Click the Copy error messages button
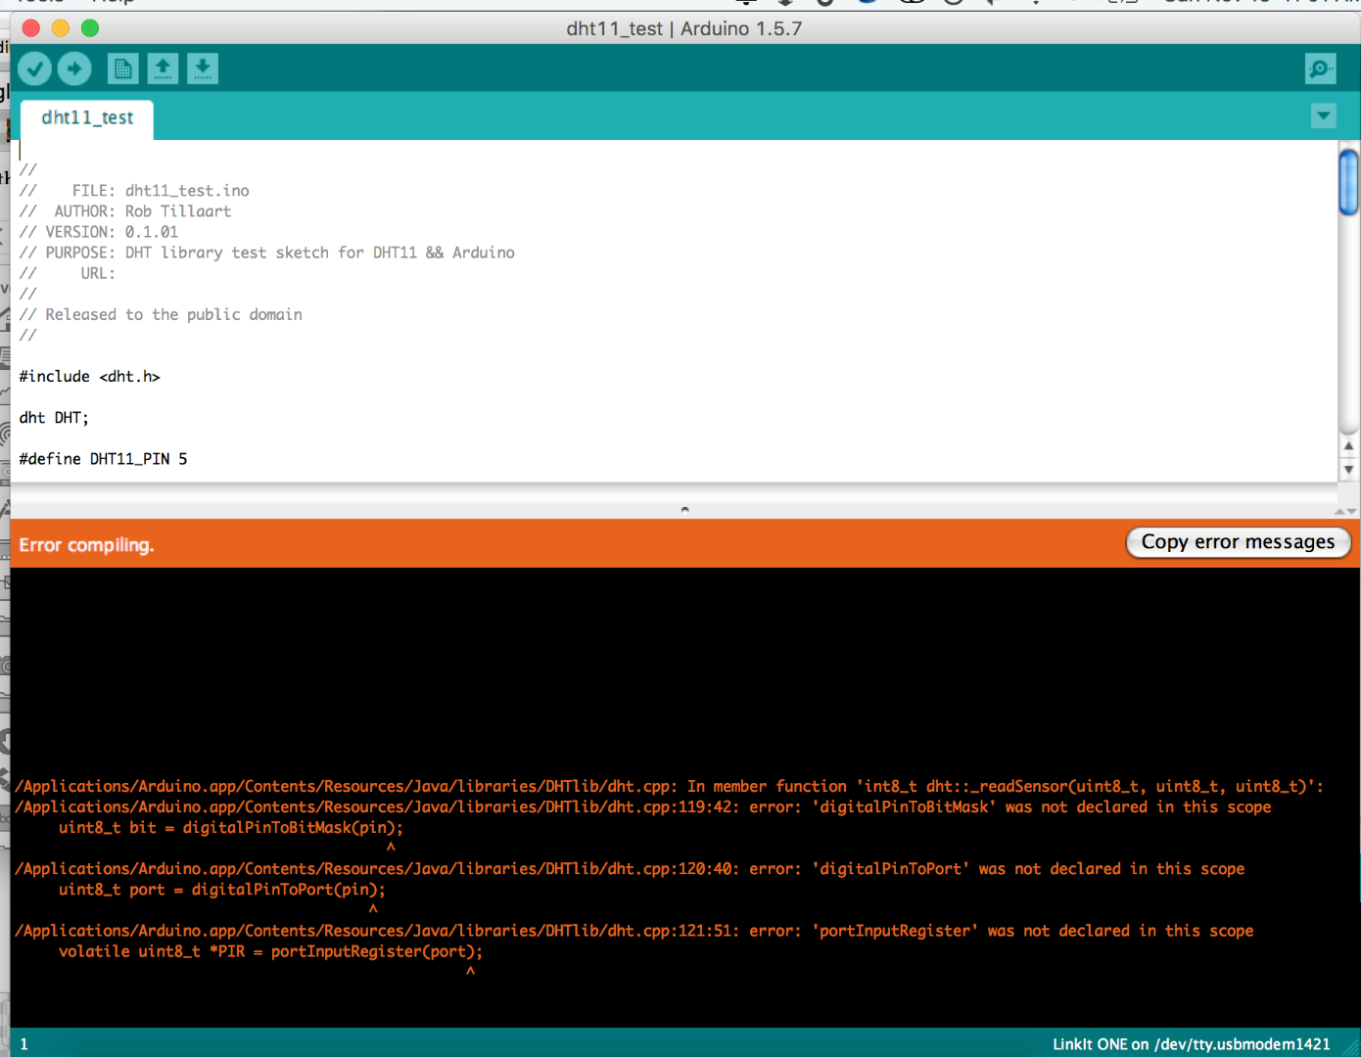 click(1238, 541)
